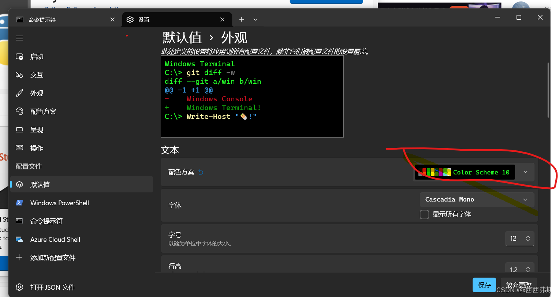Screen dimensions: 559x297
Task: Click 默认值 in the breadcrumb header
Action: [x=182, y=38]
